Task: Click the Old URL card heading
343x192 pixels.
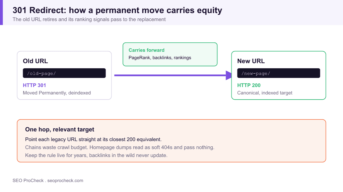Action: pyautogui.click(x=35, y=61)
